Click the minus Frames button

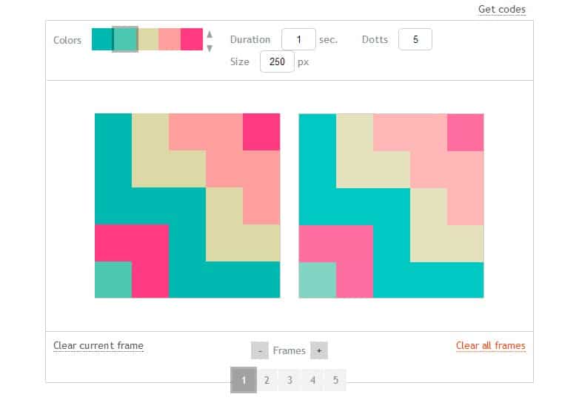260,350
